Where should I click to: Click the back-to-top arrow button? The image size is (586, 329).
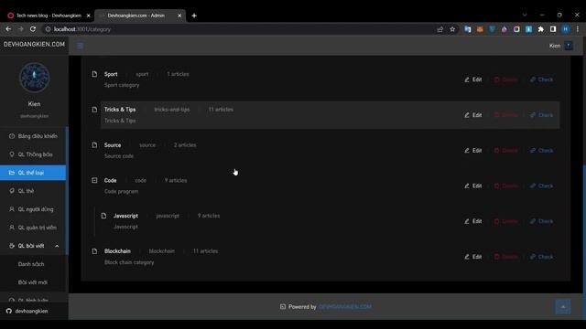(x=563, y=307)
